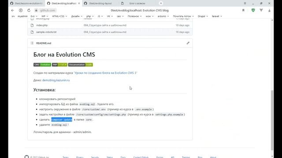The image size is (282, 158).
Task: Open the downloads arrow icon in the toolbar
Action: [269, 11]
